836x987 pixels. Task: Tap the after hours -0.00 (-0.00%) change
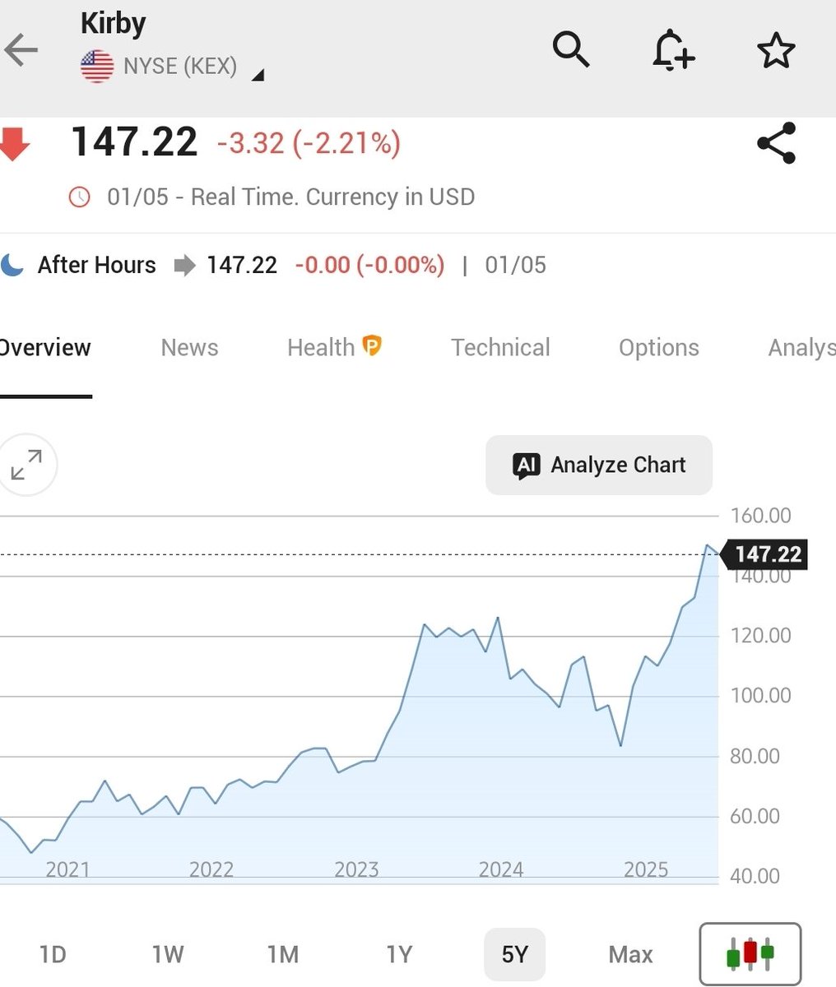(x=369, y=265)
